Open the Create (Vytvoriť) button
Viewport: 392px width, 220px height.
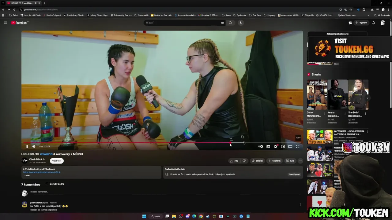point(361,23)
